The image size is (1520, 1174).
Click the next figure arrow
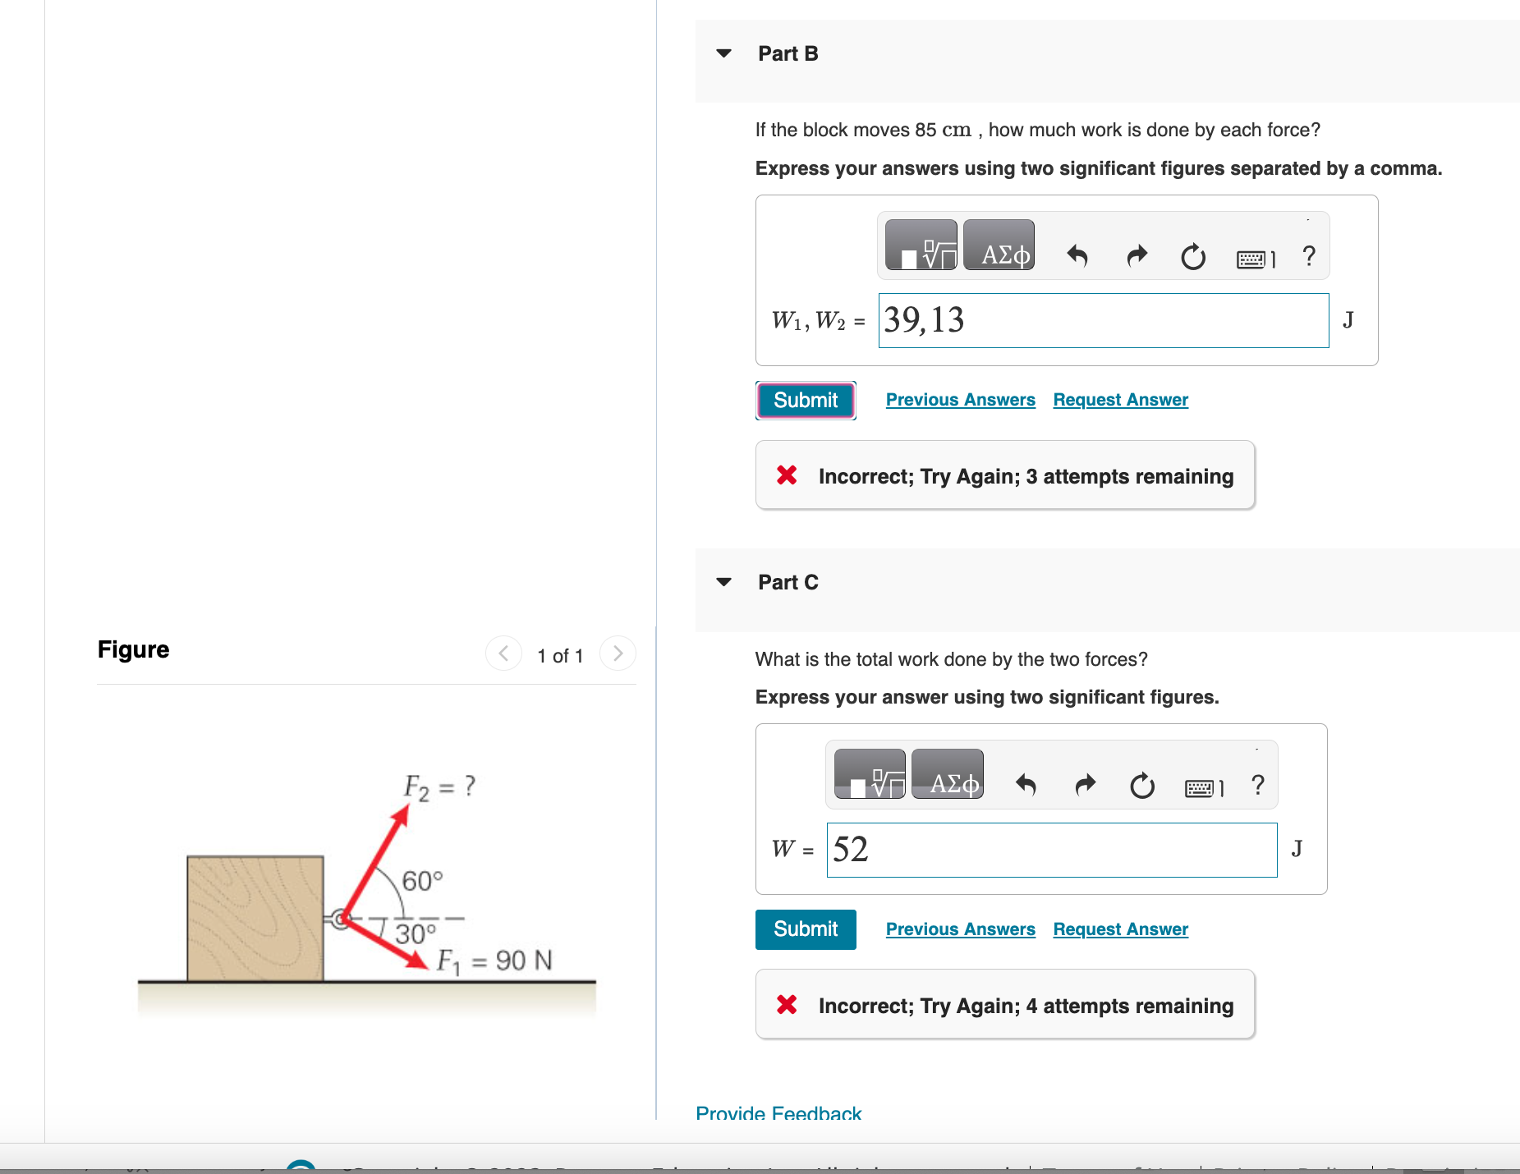(618, 654)
